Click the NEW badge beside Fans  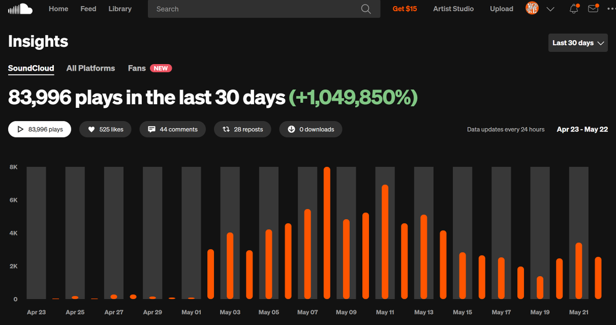pos(161,68)
